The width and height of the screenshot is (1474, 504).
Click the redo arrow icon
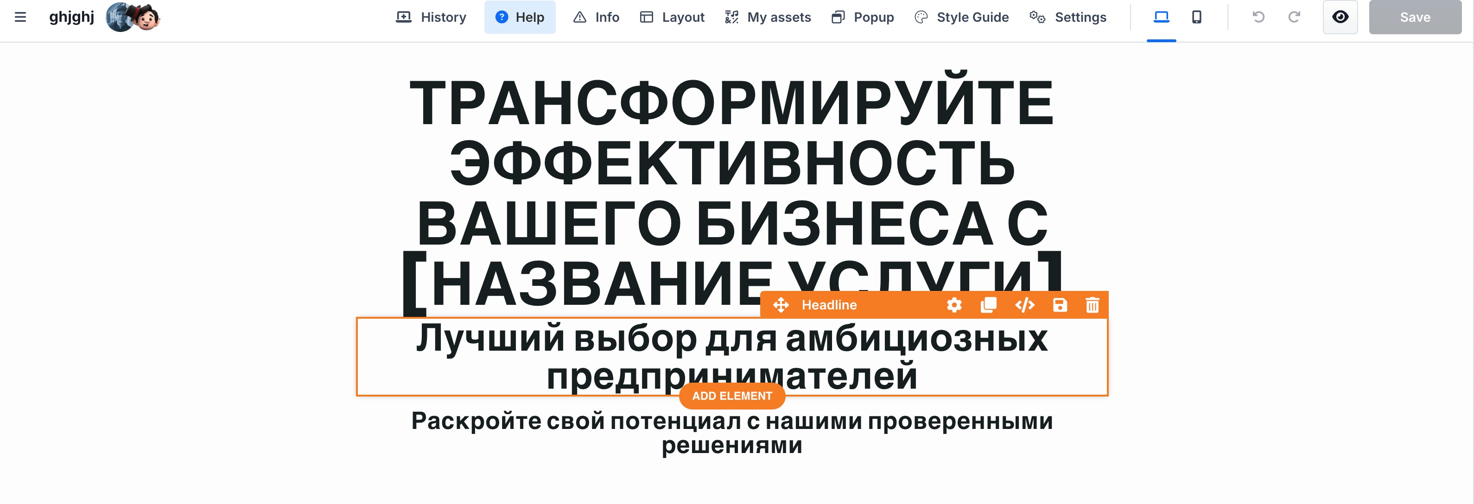point(1294,17)
